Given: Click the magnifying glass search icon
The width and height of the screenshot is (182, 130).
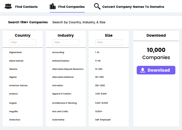Looking at the screenshot, I should [x=97, y=6].
